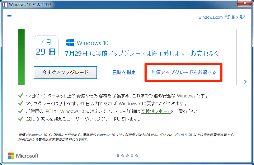Click 無償アップグレードを辞退する link
The height and width of the screenshot is (165, 254).
pyautogui.click(x=184, y=72)
